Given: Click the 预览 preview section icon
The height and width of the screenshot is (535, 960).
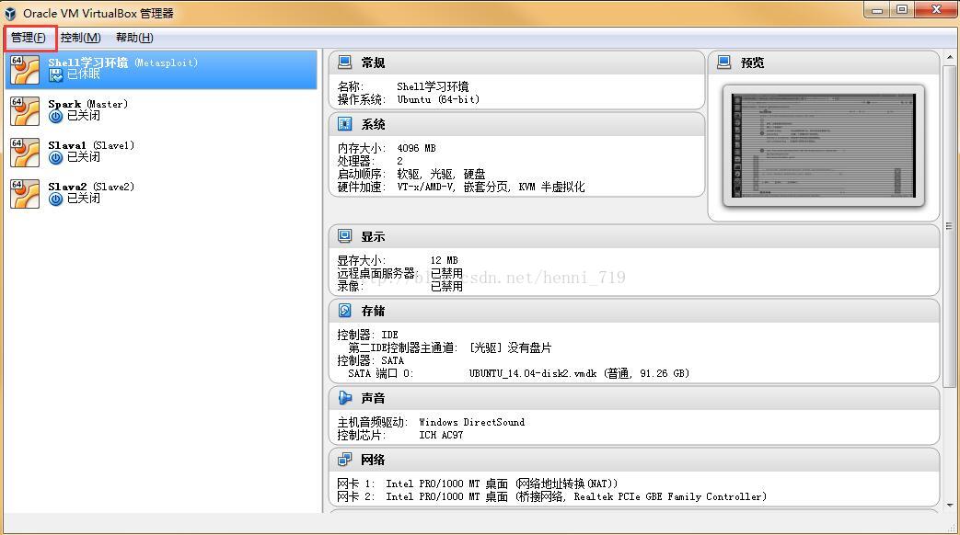Looking at the screenshot, I should coord(724,63).
